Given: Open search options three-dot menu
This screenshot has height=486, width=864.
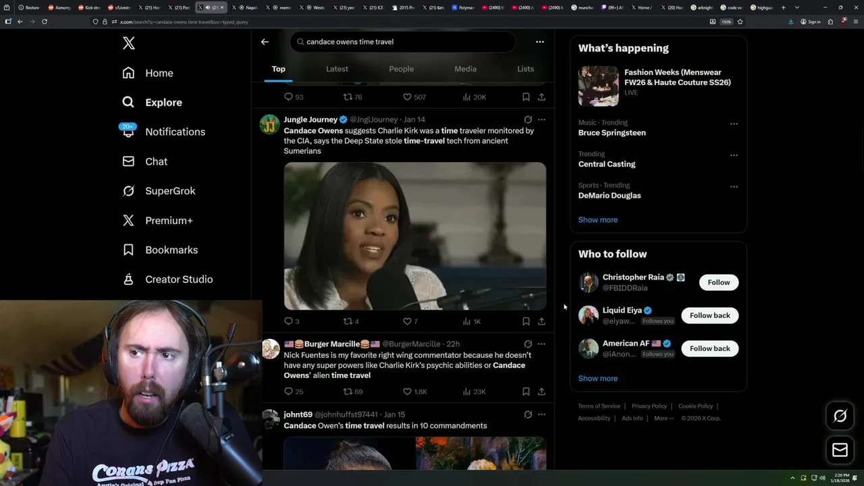Looking at the screenshot, I should pos(539,42).
